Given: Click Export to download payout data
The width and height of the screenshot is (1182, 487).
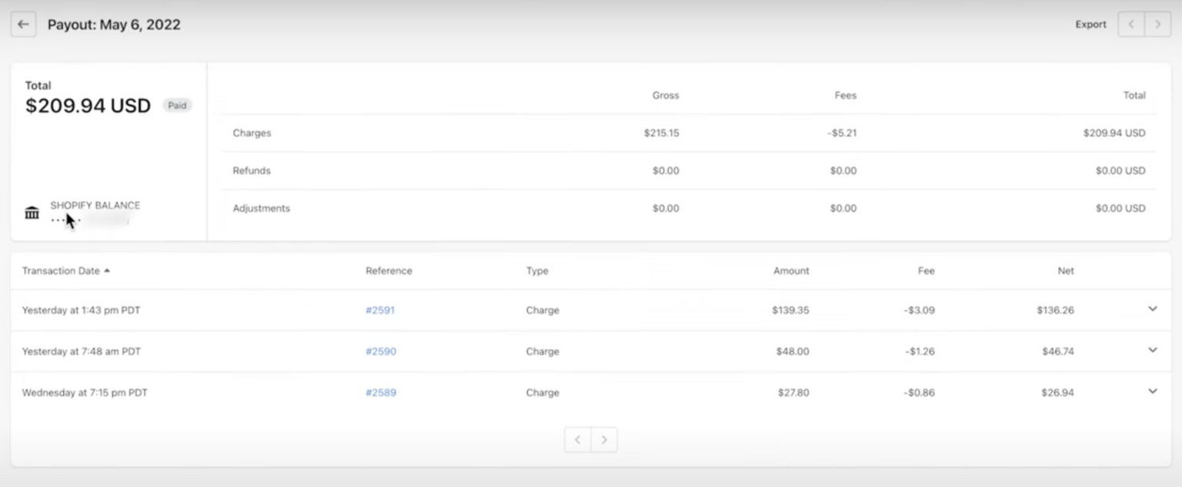Looking at the screenshot, I should point(1090,24).
